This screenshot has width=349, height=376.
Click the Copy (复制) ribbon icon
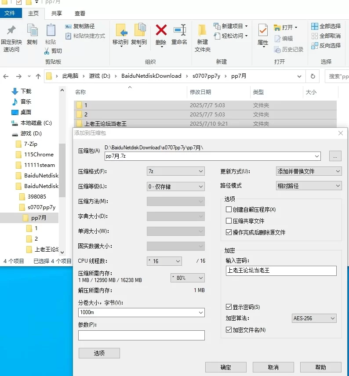point(32,30)
